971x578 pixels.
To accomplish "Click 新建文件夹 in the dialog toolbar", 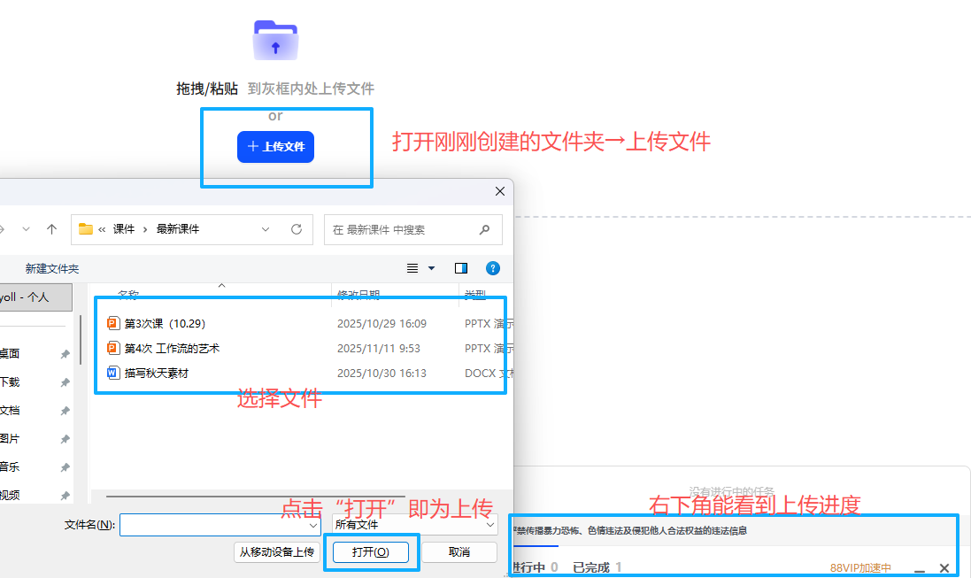I will pyautogui.click(x=52, y=269).
